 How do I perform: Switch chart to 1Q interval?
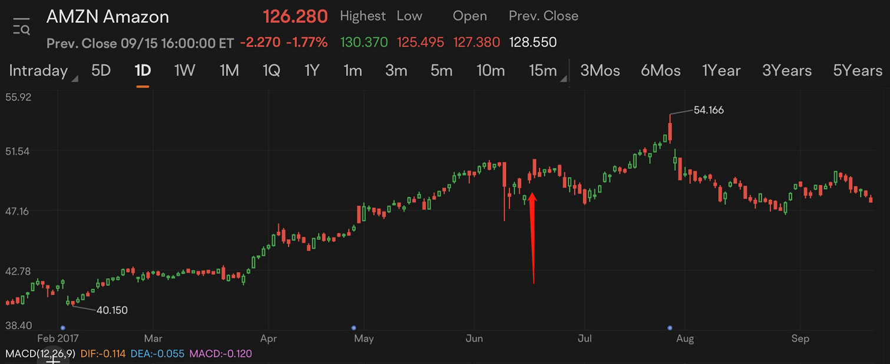coord(271,71)
